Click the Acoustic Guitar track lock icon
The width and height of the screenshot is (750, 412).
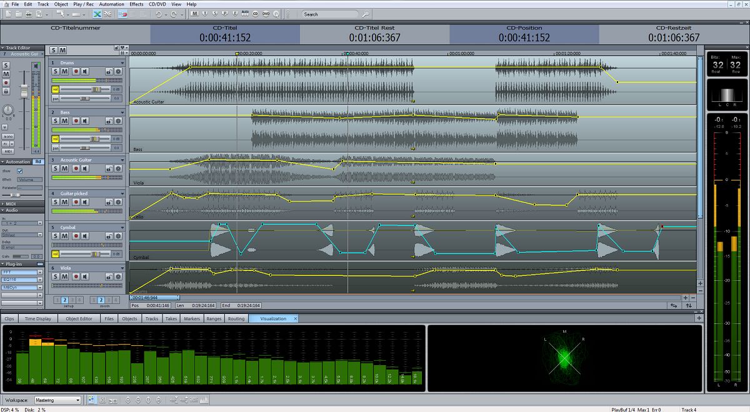coord(109,169)
